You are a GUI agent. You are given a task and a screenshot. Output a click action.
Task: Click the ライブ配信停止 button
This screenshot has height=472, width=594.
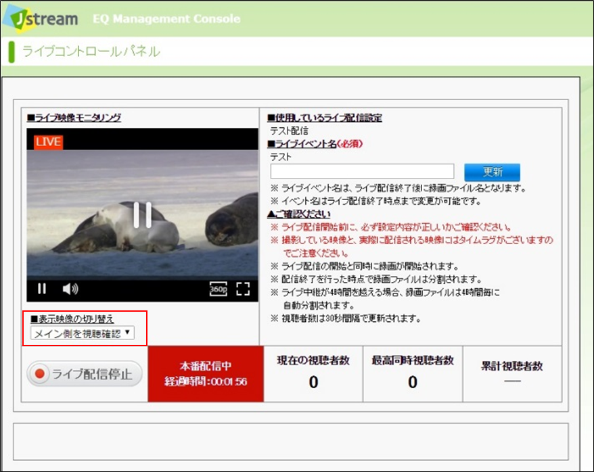pyautogui.click(x=85, y=373)
